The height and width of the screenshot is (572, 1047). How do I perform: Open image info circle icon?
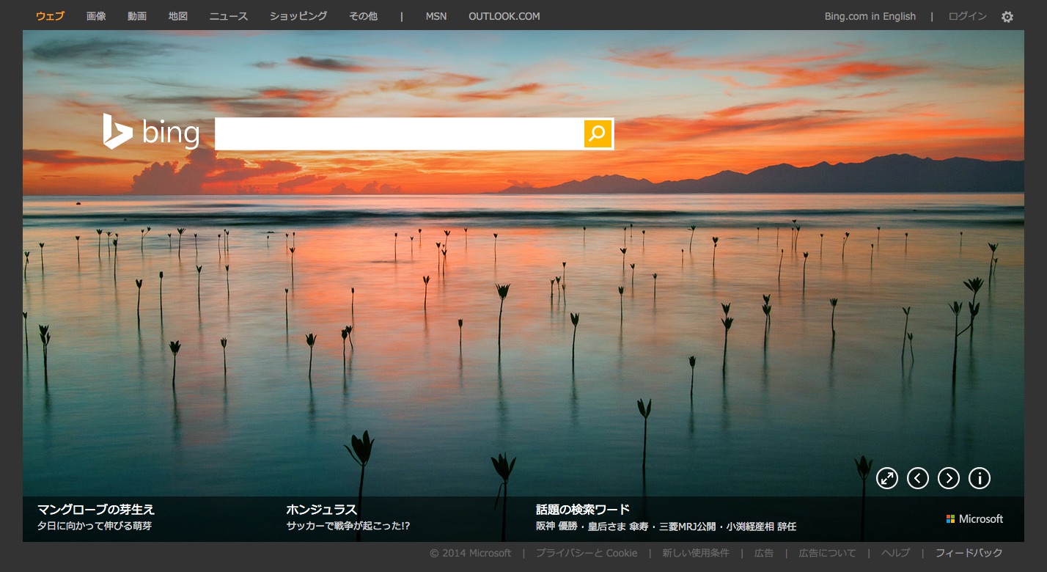point(980,479)
